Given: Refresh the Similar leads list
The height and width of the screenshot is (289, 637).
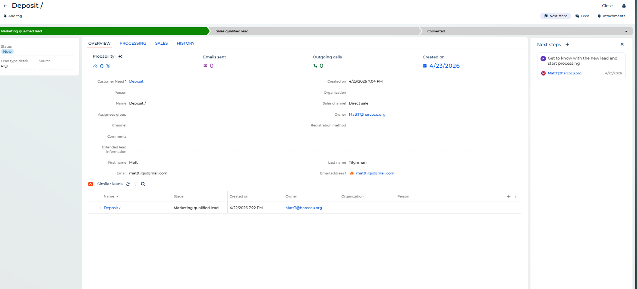Looking at the screenshot, I should 128,184.
